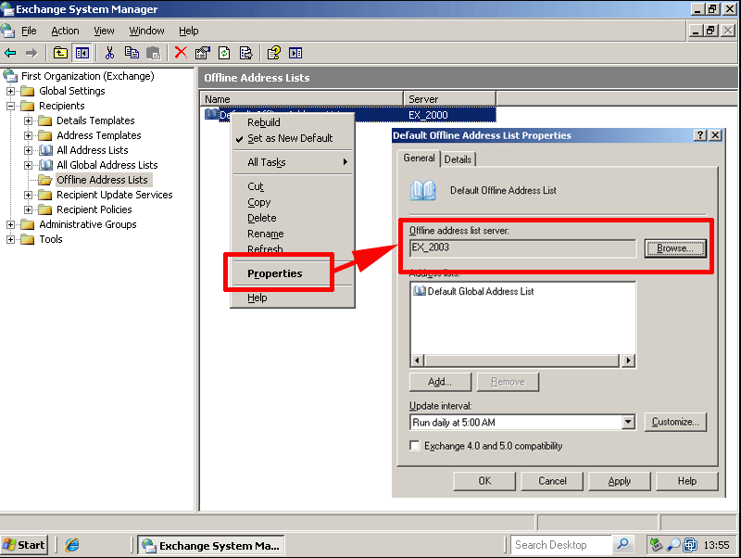Screen dimensions: 741x558
Task: Sort by the Name column header
Action: 302,99
